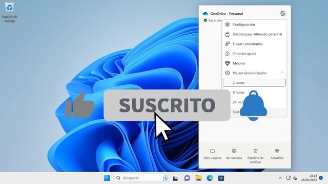The width and height of the screenshot is (328, 184).
Task: Open File Explorer from the taskbar
Action: click(x=198, y=178)
